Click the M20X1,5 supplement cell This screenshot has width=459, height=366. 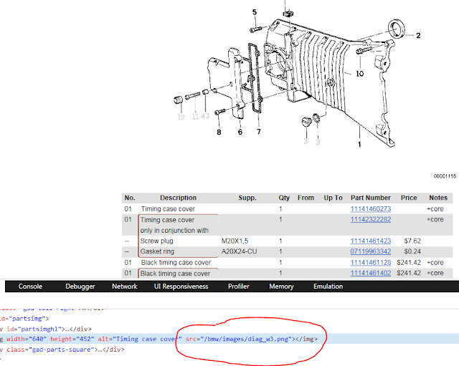point(235,241)
